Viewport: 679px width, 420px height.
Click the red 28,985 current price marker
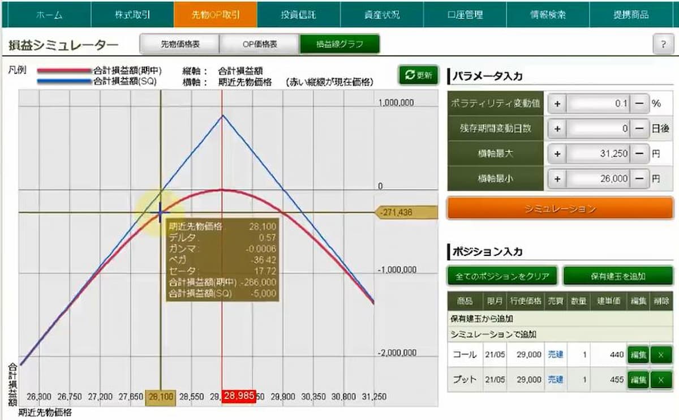(239, 397)
